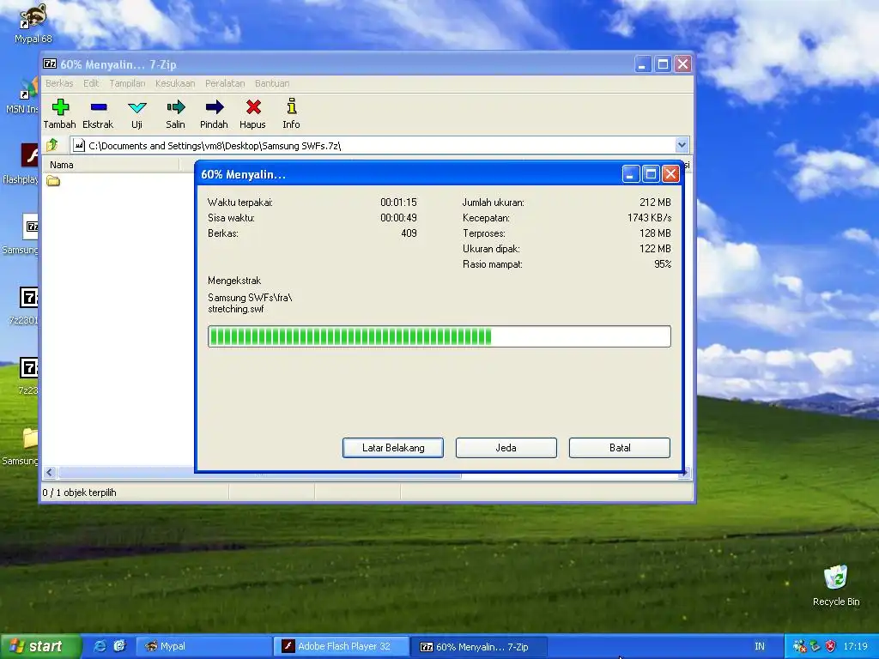Screen dimensions: 879x659
Task: Click the 00:00:49 remaining time value
Action: (398, 217)
